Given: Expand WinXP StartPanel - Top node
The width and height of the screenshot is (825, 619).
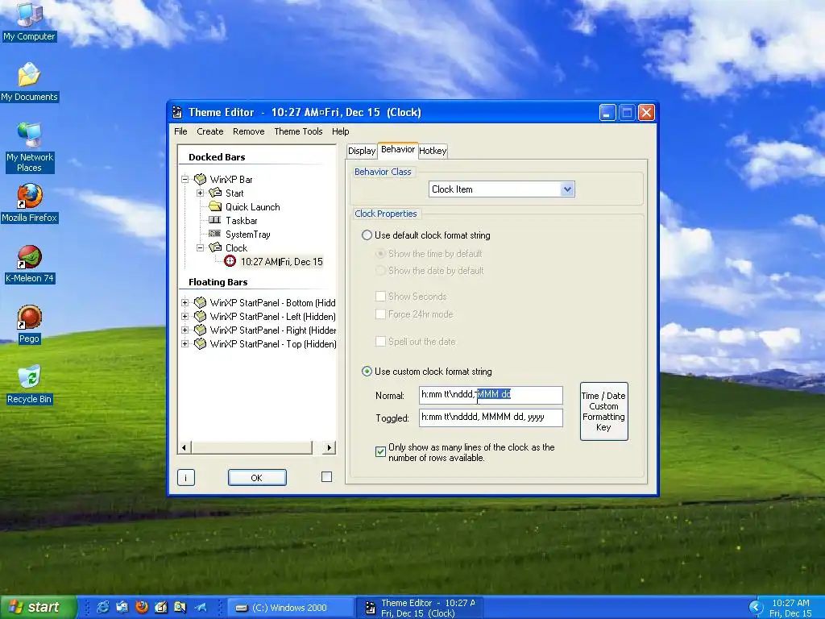Looking at the screenshot, I should click(185, 343).
